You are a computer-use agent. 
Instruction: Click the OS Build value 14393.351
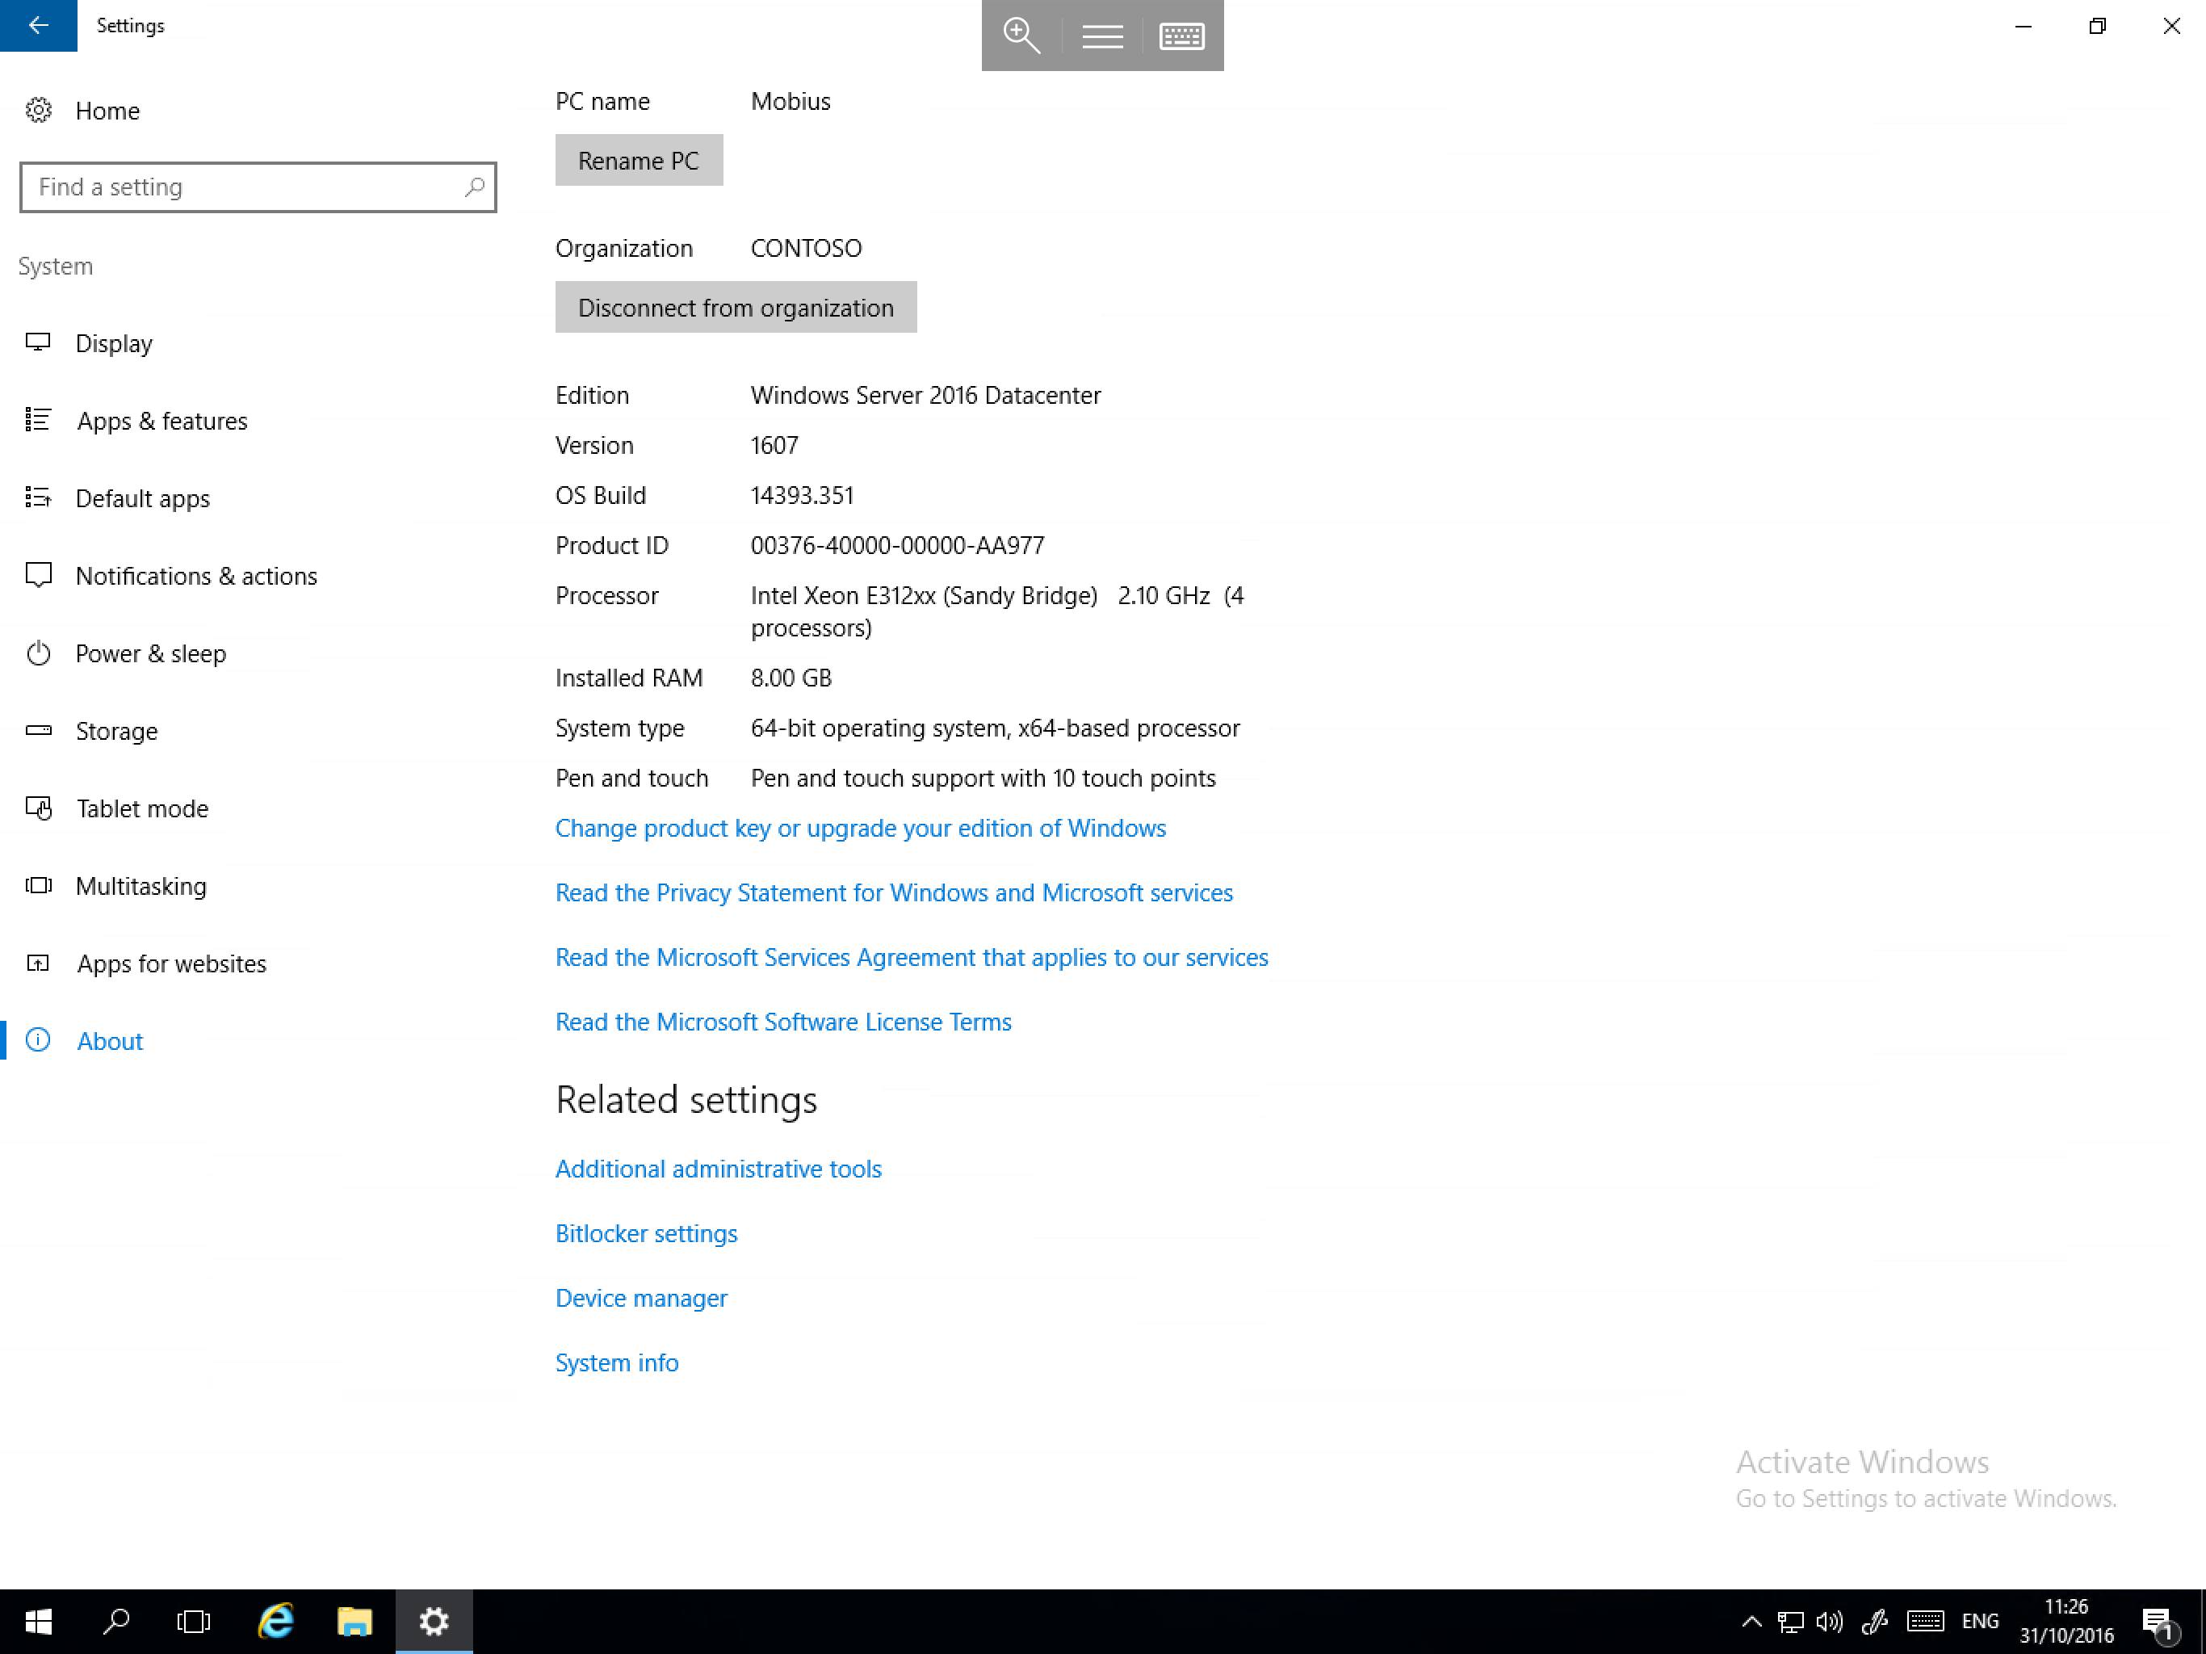[x=802, y=496]
